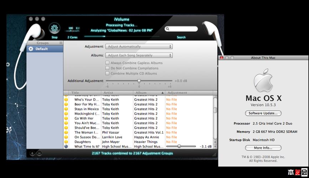Click More Info... in About This Mac
Image resolution: width=309 pixels, height=178 pixels.
pyautogui.click(x=263, y=148)
